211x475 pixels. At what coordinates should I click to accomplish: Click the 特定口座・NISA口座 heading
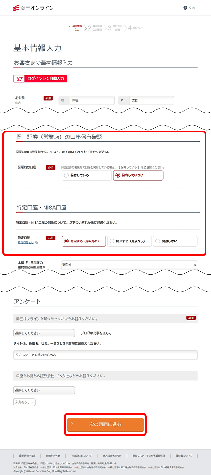pyautogui.click(x=41, y=208)
